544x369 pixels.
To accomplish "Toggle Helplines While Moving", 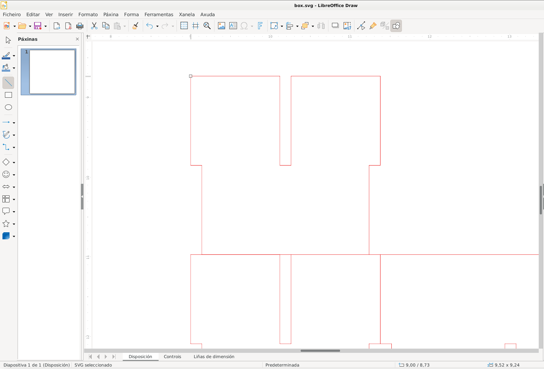I will pos(196,25).
